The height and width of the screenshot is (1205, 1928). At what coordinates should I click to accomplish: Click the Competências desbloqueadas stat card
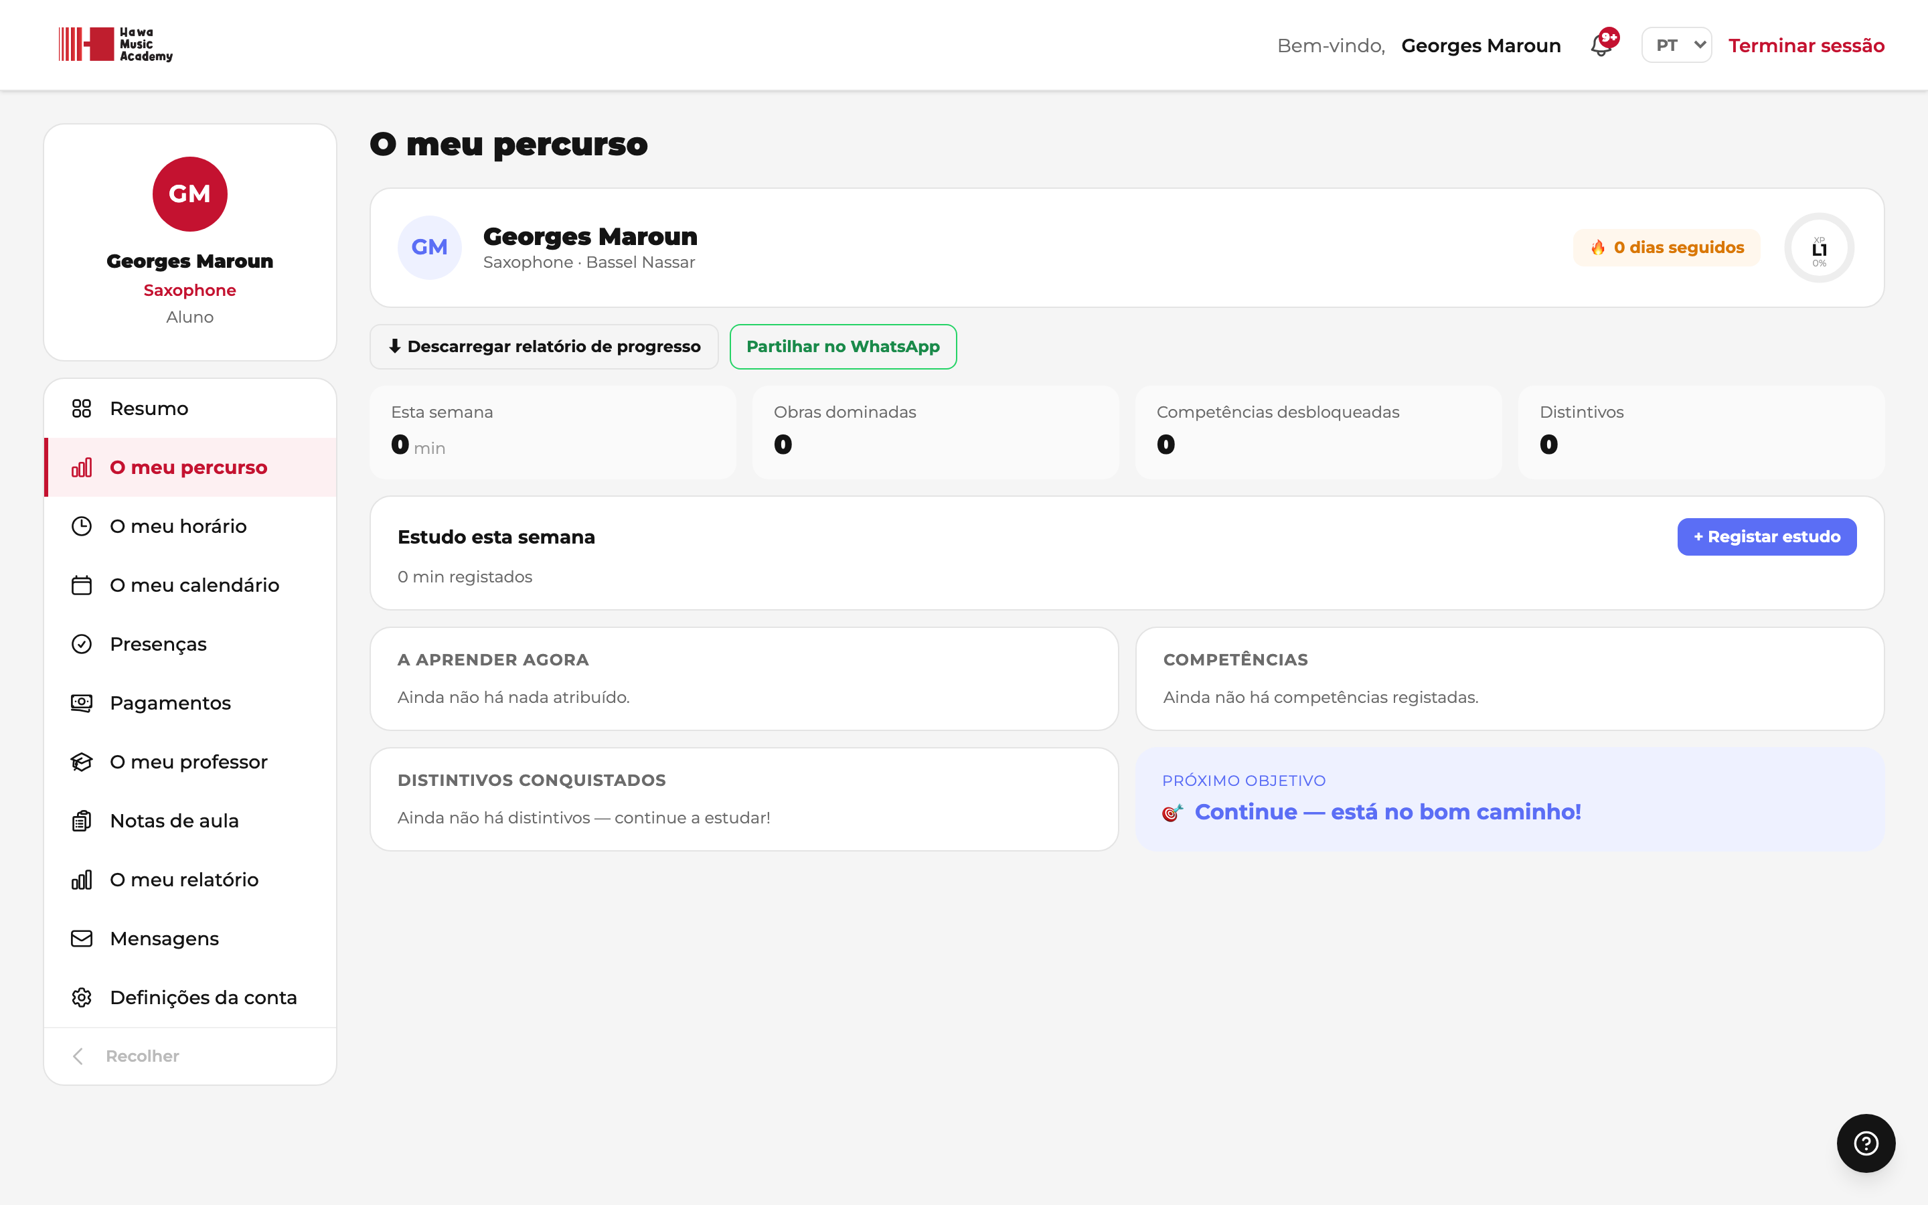1319,432
